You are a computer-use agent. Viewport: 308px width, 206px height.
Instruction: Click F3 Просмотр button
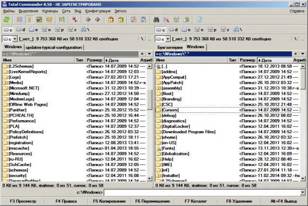coord(23,201)
